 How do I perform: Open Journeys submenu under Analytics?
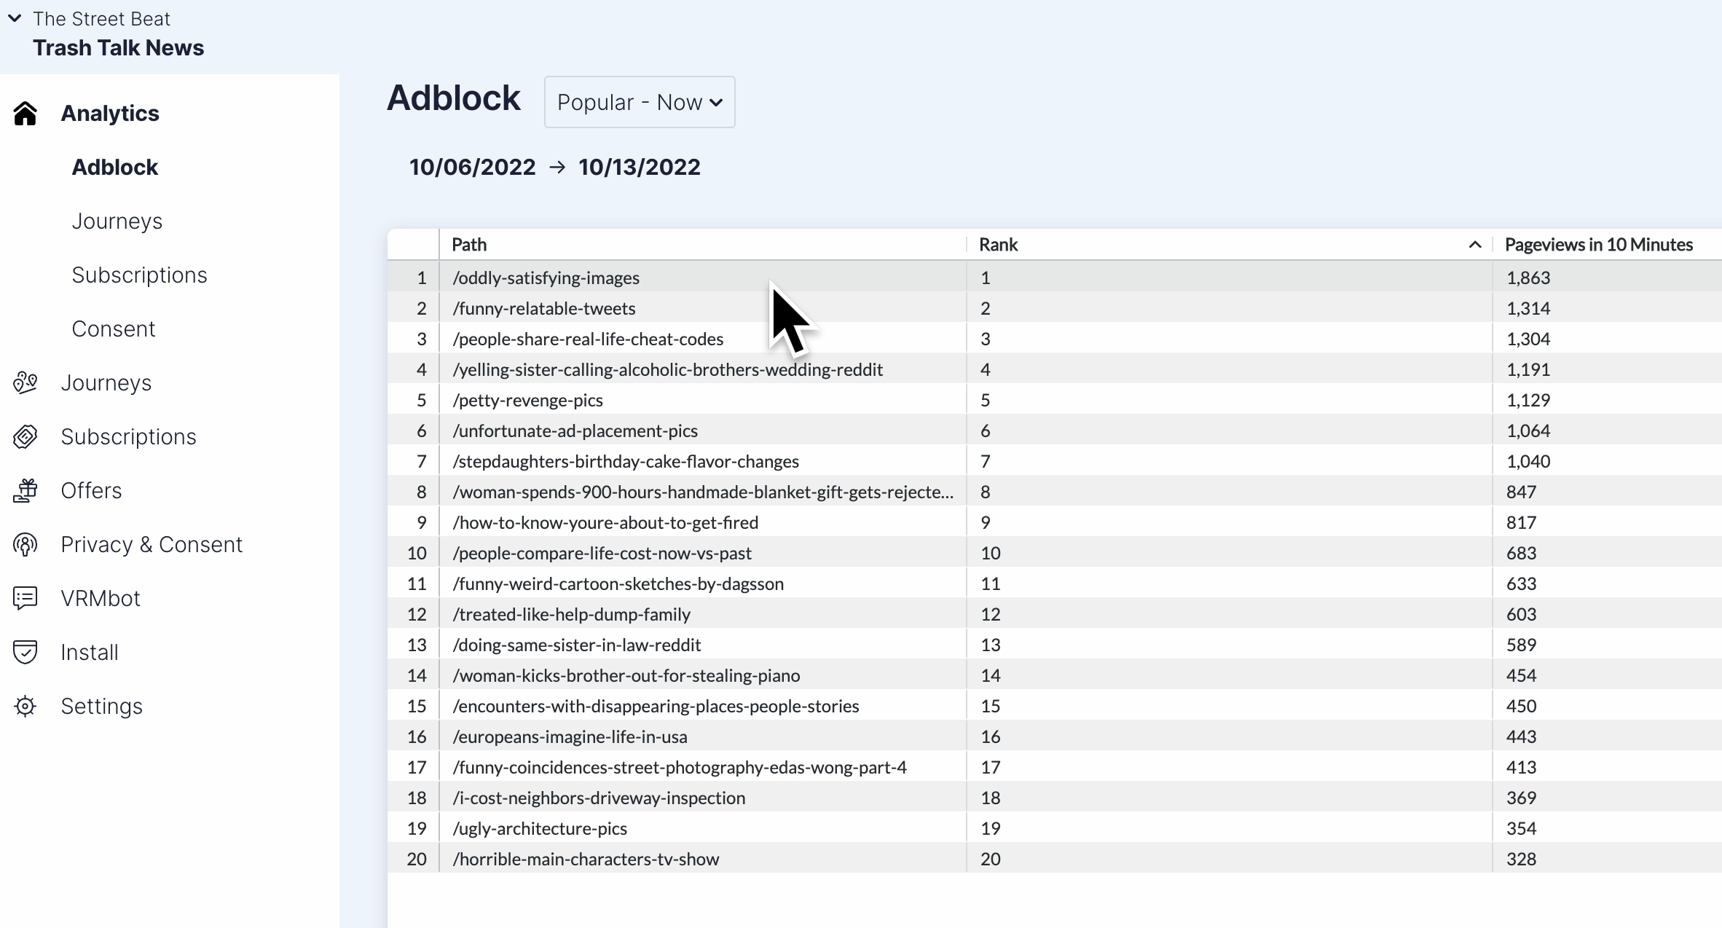pyautogui.click(x=117, y=221)
